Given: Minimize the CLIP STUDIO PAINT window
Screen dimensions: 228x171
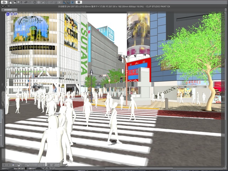Looking at the screenshot, I should click(x=6, y=6).
